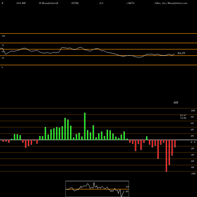Click the RSI axis label 30
Screen dimensions: 197x197
point(3,58)
